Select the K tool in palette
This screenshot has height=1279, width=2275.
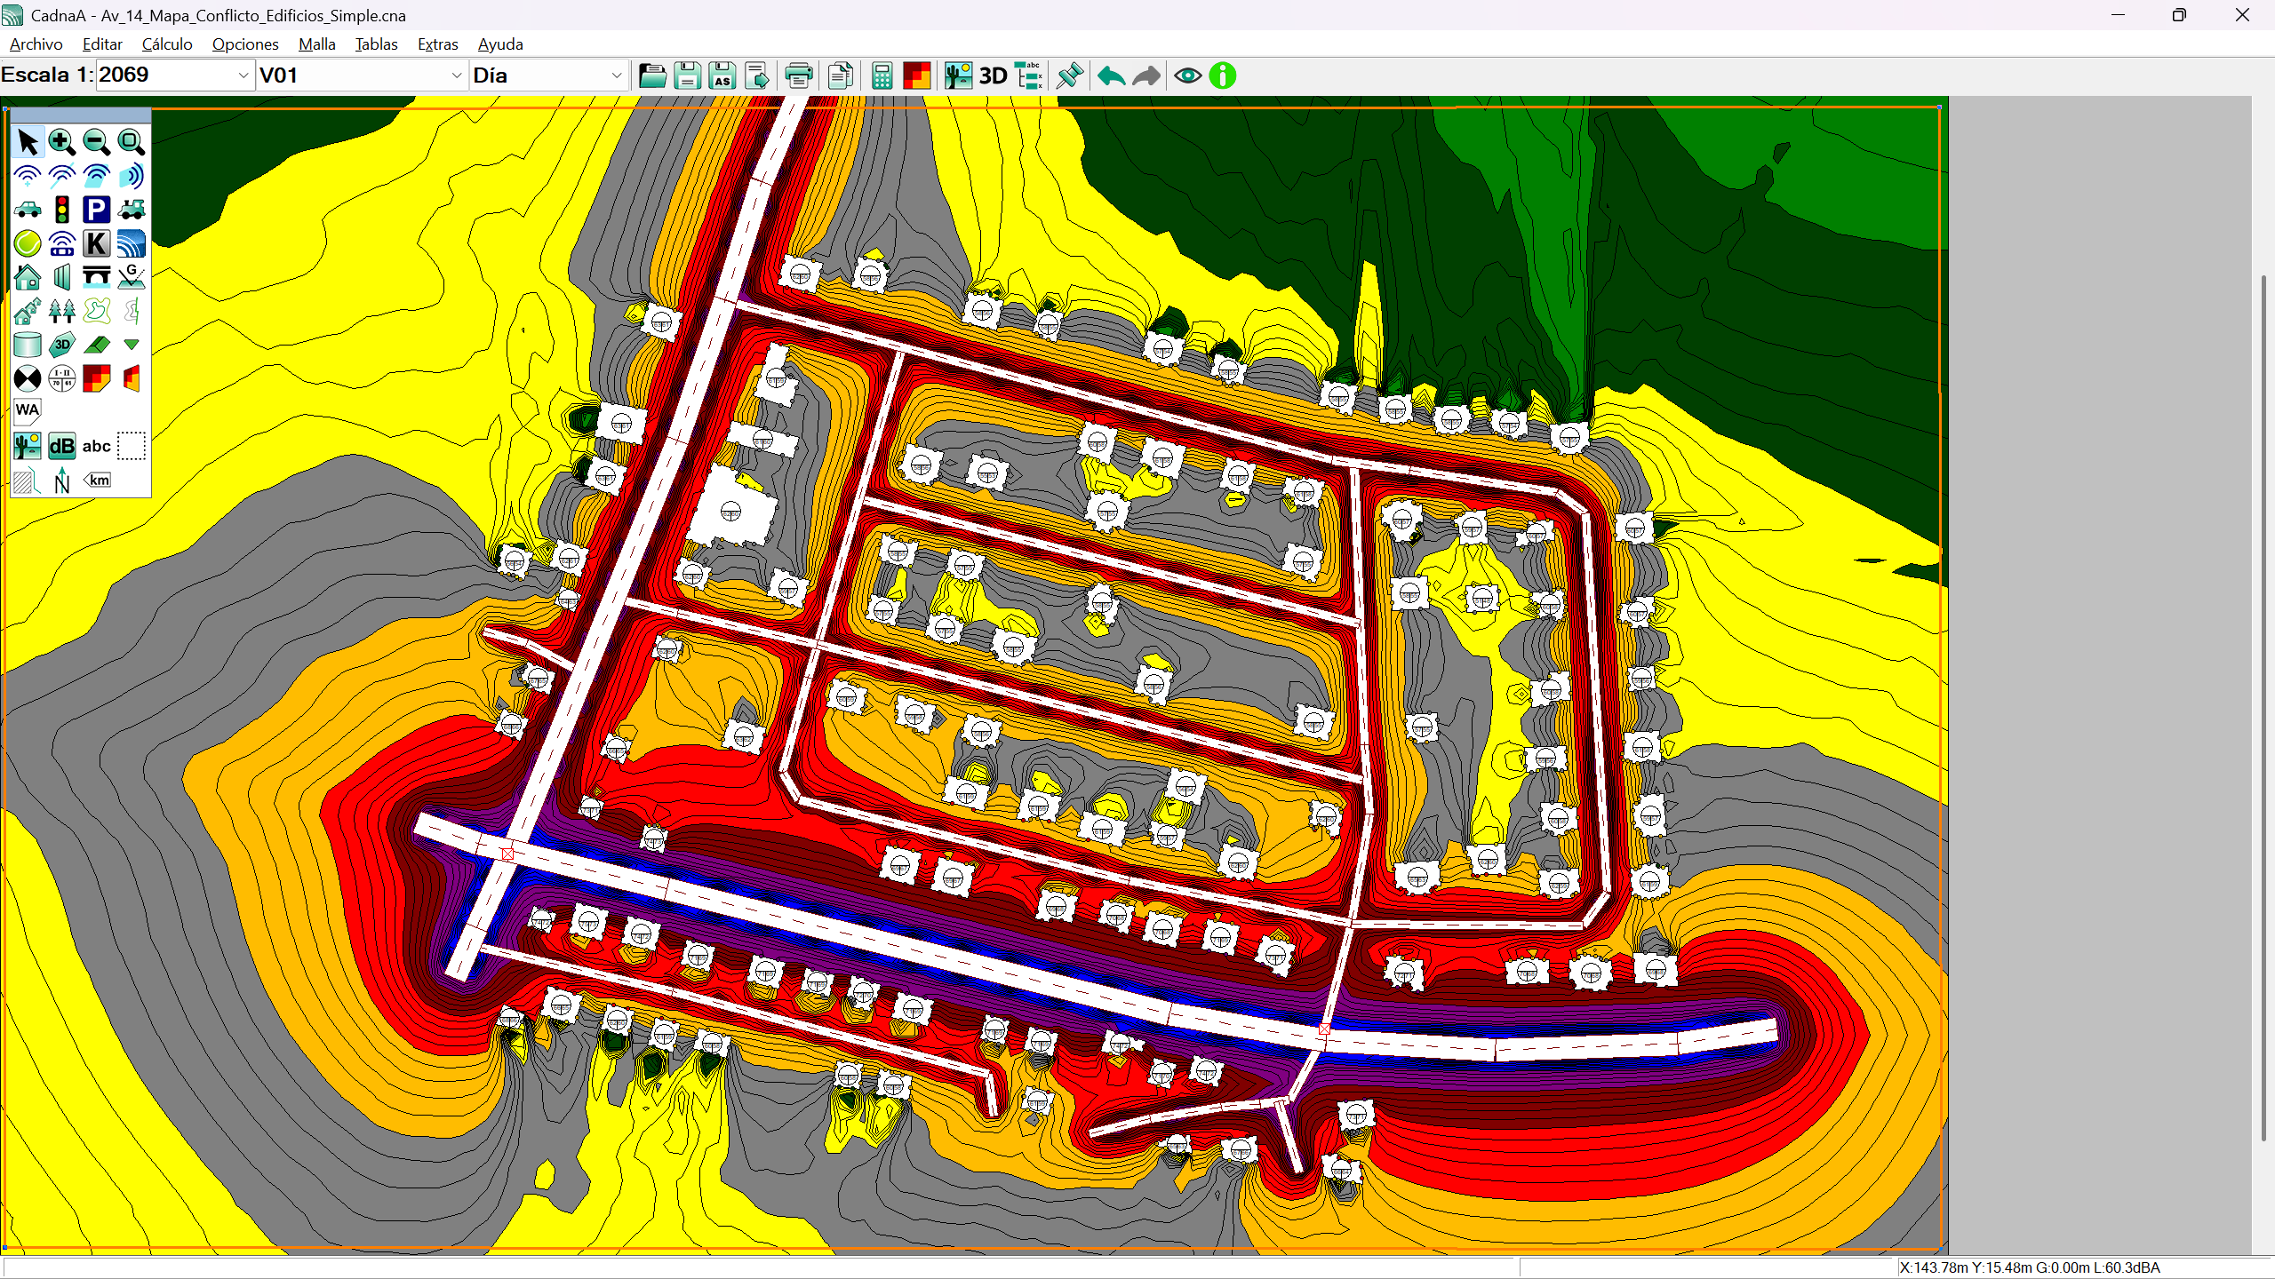tap(97, 243)
